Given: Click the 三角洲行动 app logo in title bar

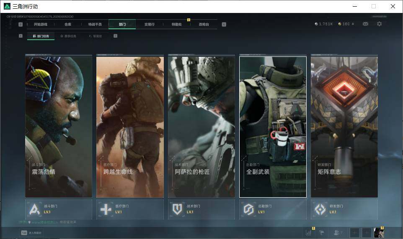Looking at the screenshot, I should [x=7, y=6].
